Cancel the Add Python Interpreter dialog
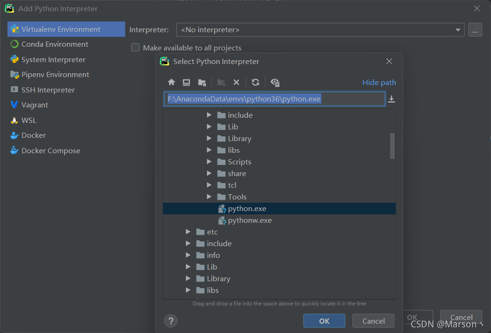Screen dimensions: 491x333 click(x=461, y=317)
